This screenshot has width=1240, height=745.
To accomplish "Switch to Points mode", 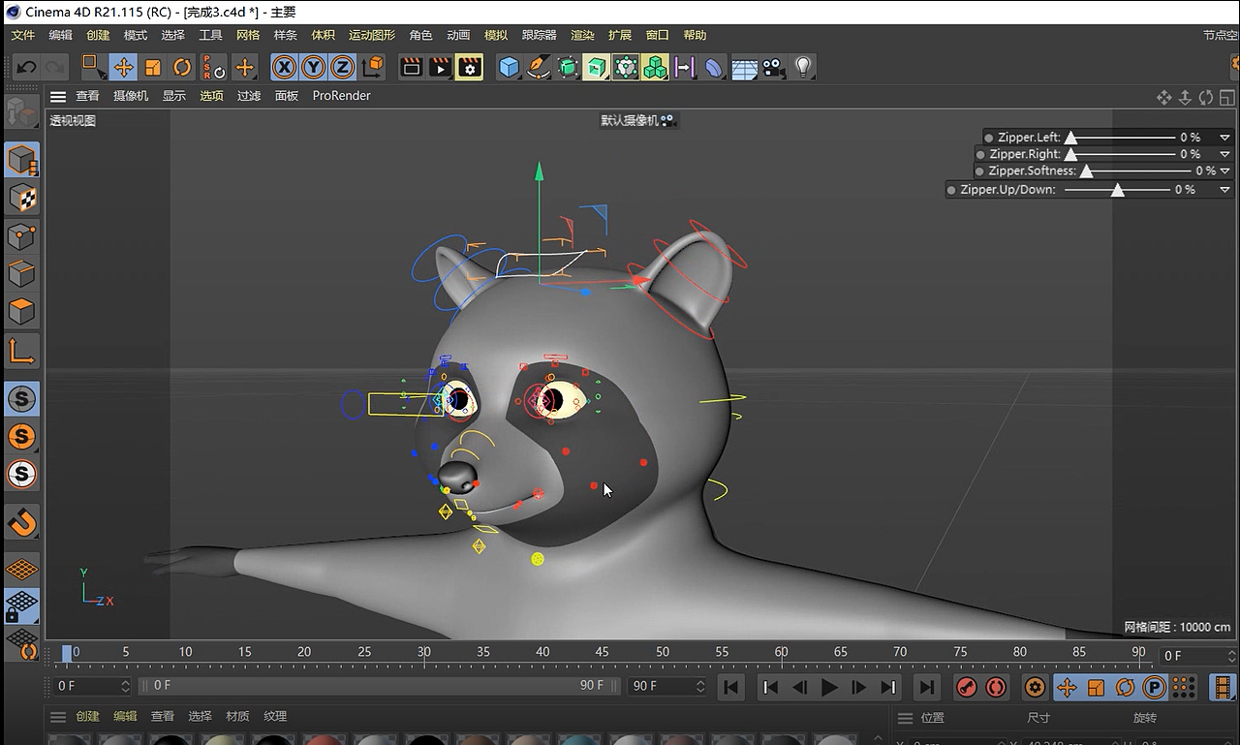I will 21,235.
